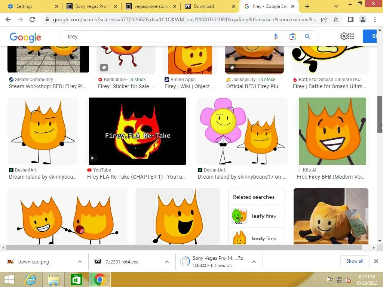This screenshot has width=383, height=287.
Task: Open the Firey plush photo thumbnail
Action: pyautogui.click(x=331, y=216)
